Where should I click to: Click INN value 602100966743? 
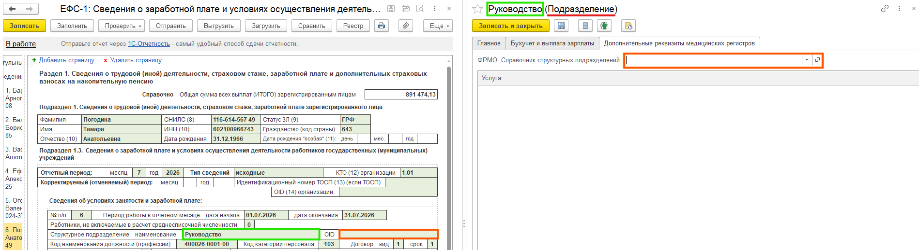[235, 129]
